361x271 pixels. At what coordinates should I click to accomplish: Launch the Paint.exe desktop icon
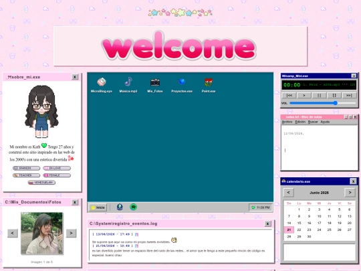coord(209,85)
